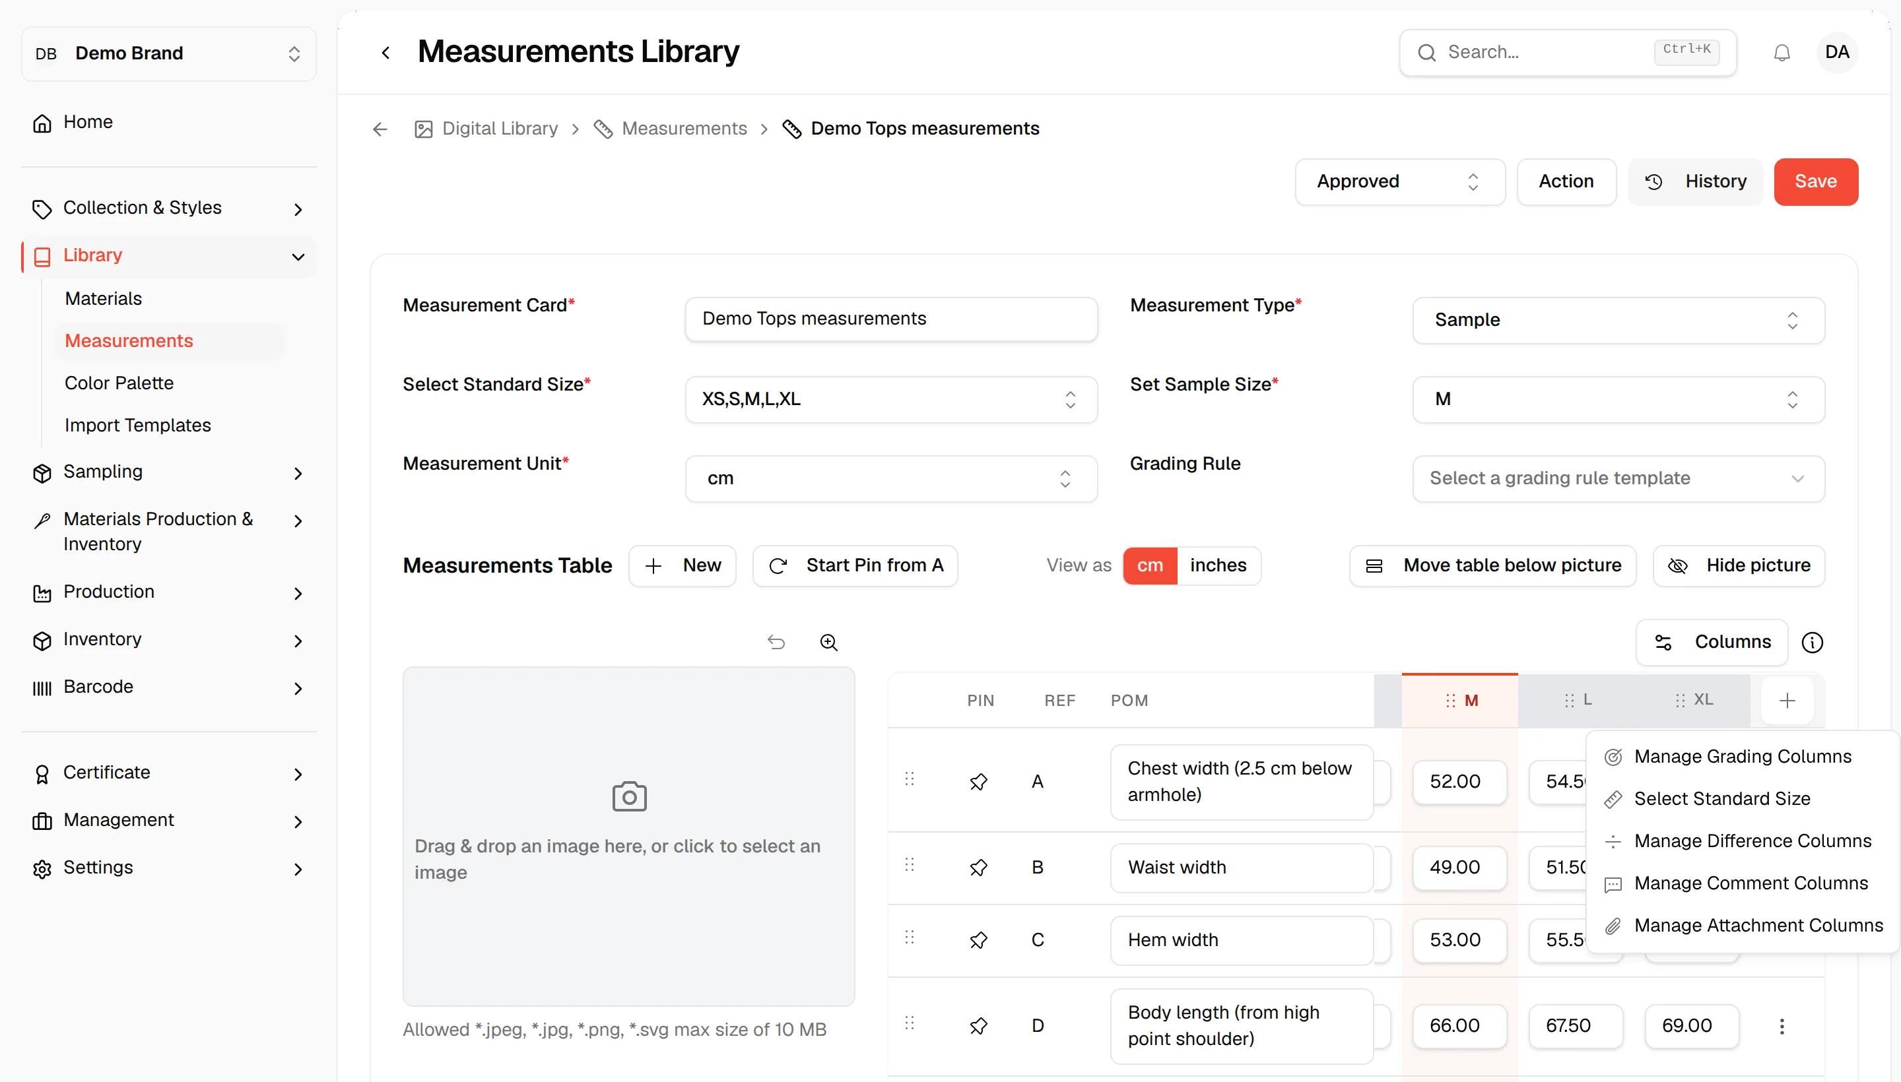Open Grading Rule template dropdown
Viewport: 1901px width, 1082px height.
pos(1618,478)
